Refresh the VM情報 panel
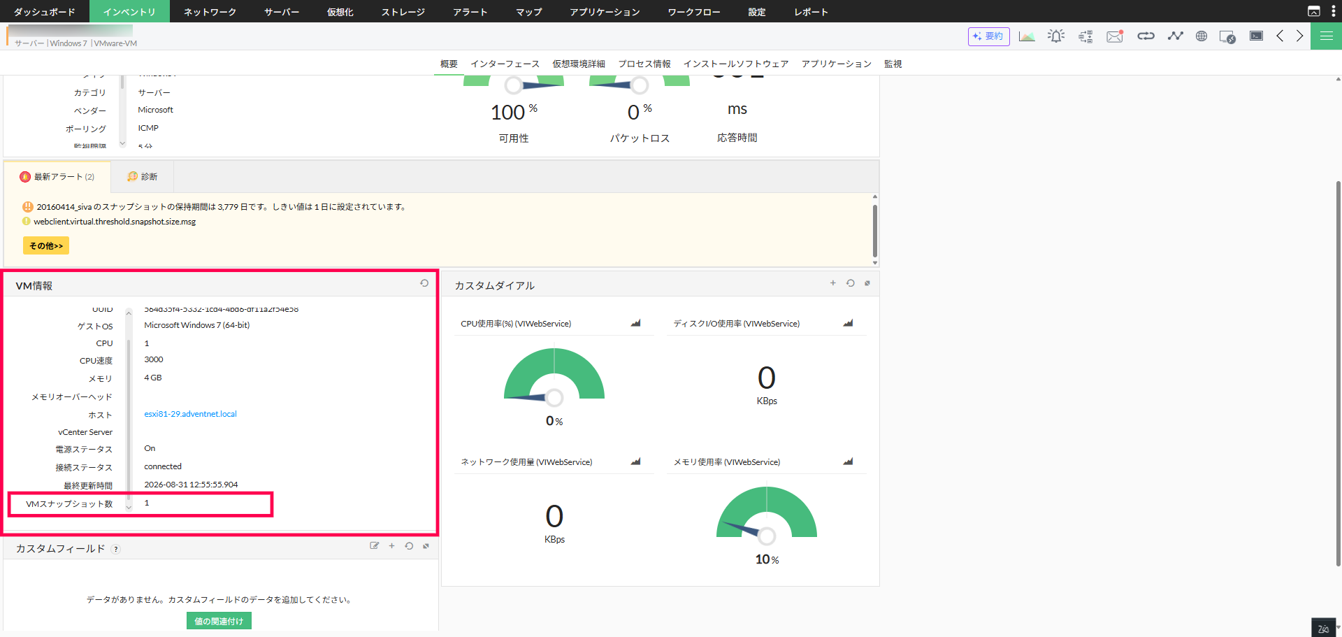Image resolution: width=1342 pixels, height=637 pixels. [424, 283]
